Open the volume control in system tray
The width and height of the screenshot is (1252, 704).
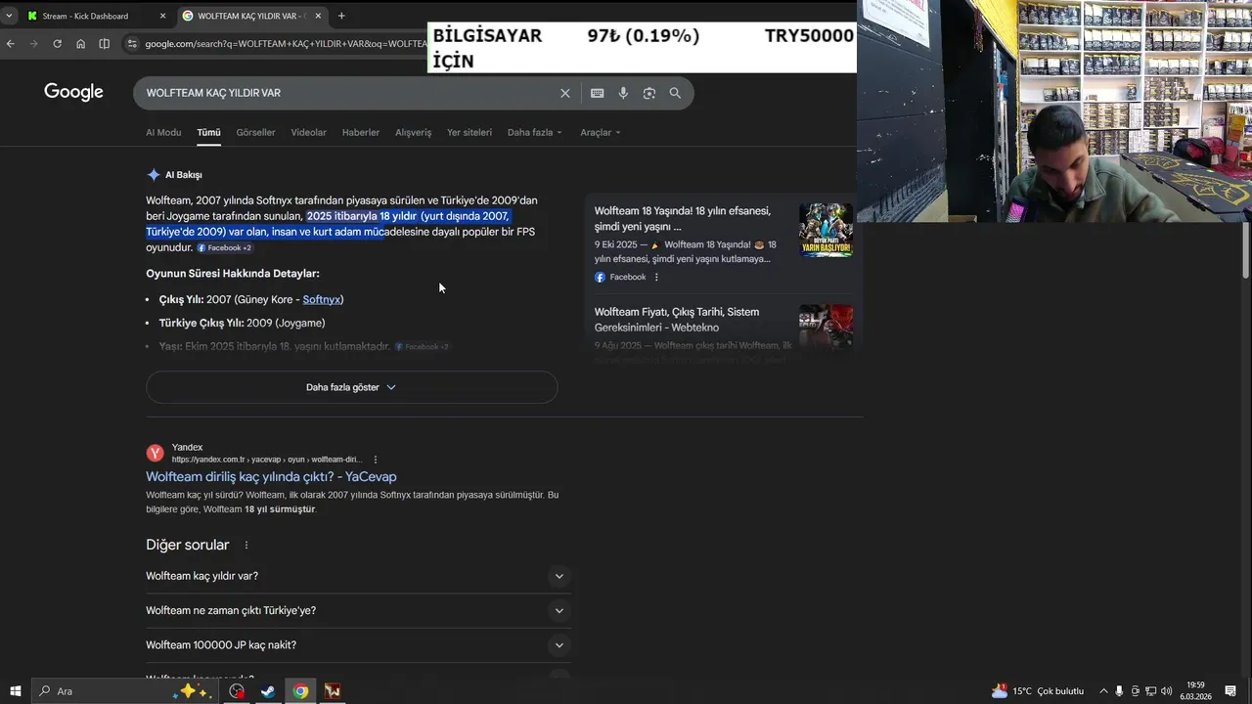pyautogui.click(x=1167, y=691)
